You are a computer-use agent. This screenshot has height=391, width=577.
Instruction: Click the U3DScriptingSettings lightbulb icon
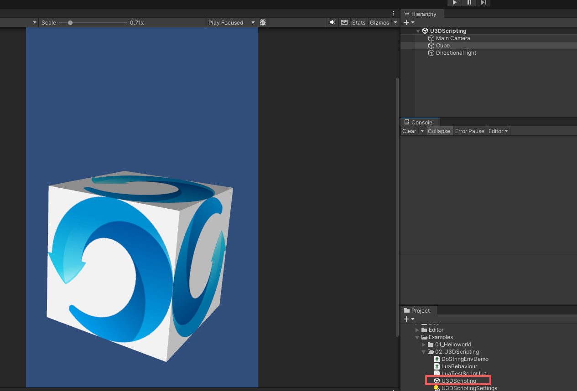437,388
